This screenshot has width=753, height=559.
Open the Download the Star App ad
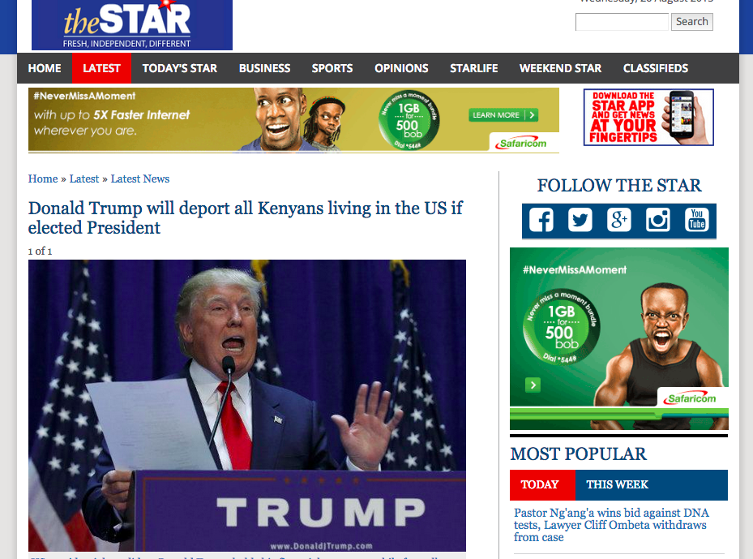(x=648, y=118)
